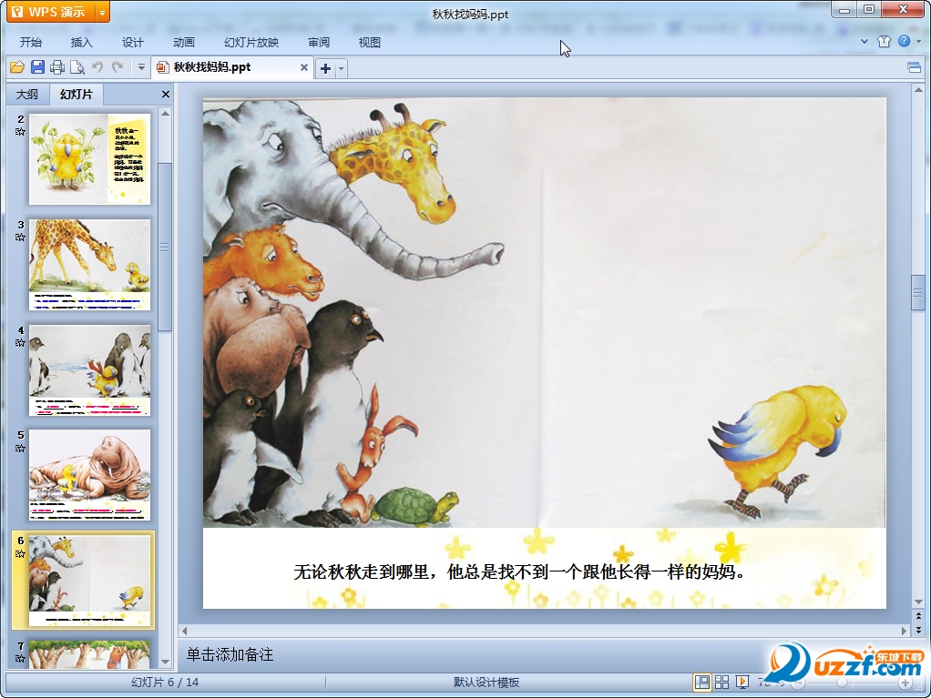Collapse the ribbon with the chevron arrow

point(864,42)
